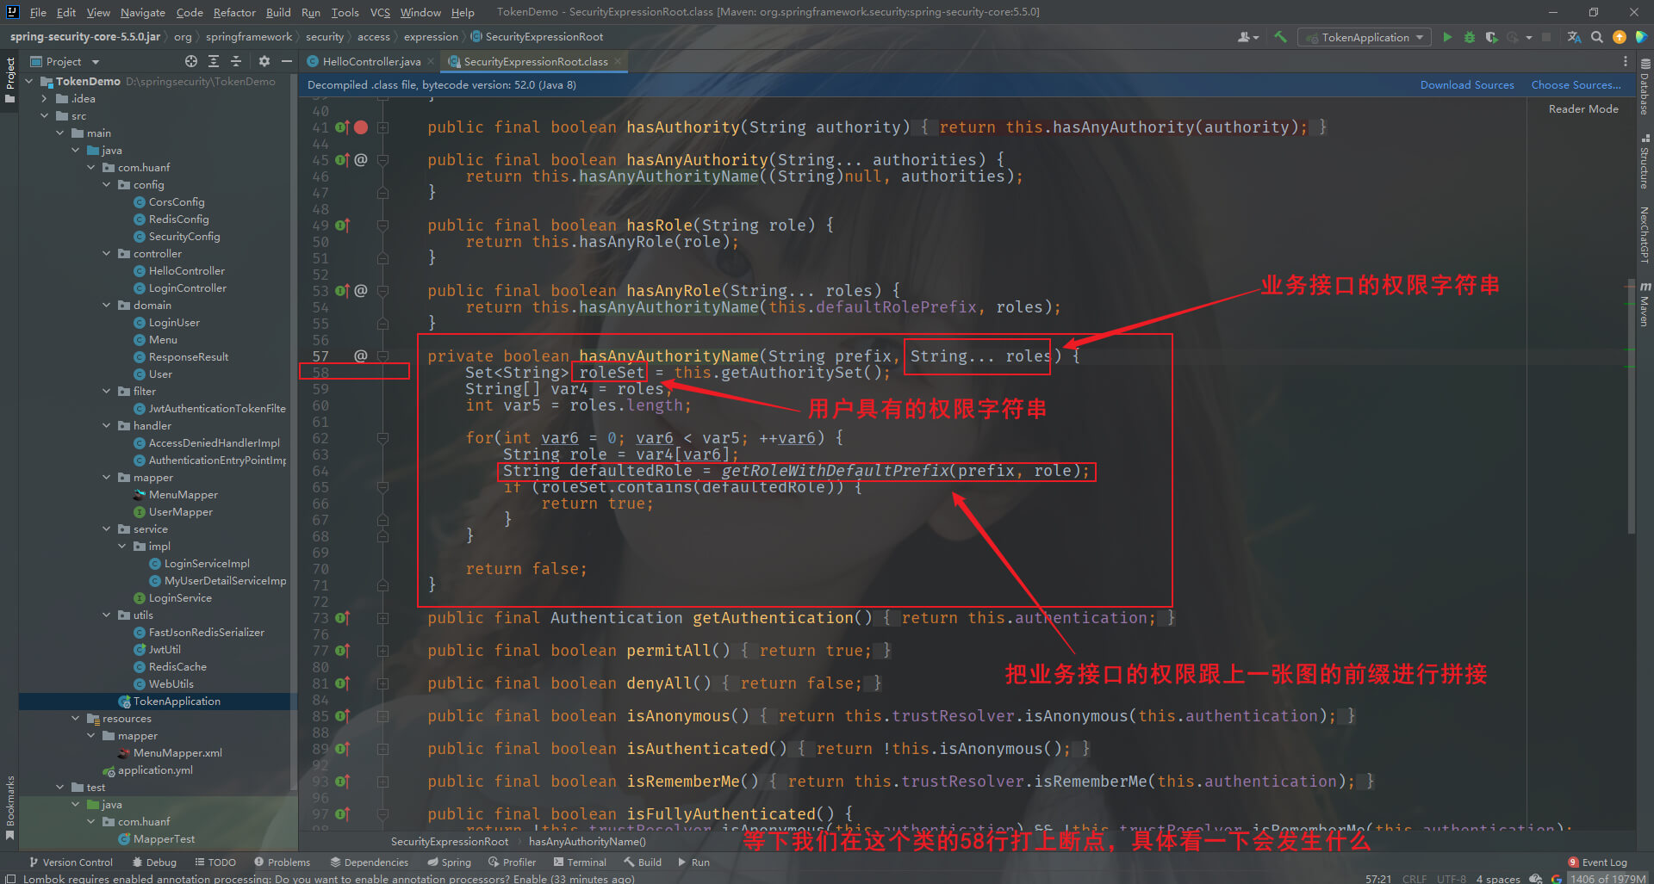
Task: Build the project with the hammer icon
Action: point(1280,37)
